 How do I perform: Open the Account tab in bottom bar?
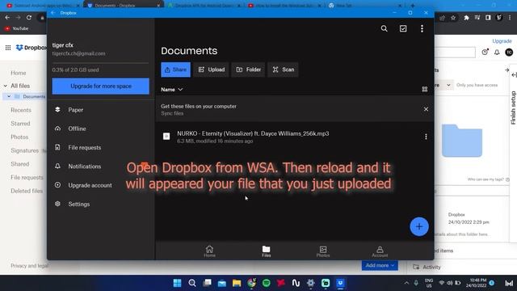(380, 251)
